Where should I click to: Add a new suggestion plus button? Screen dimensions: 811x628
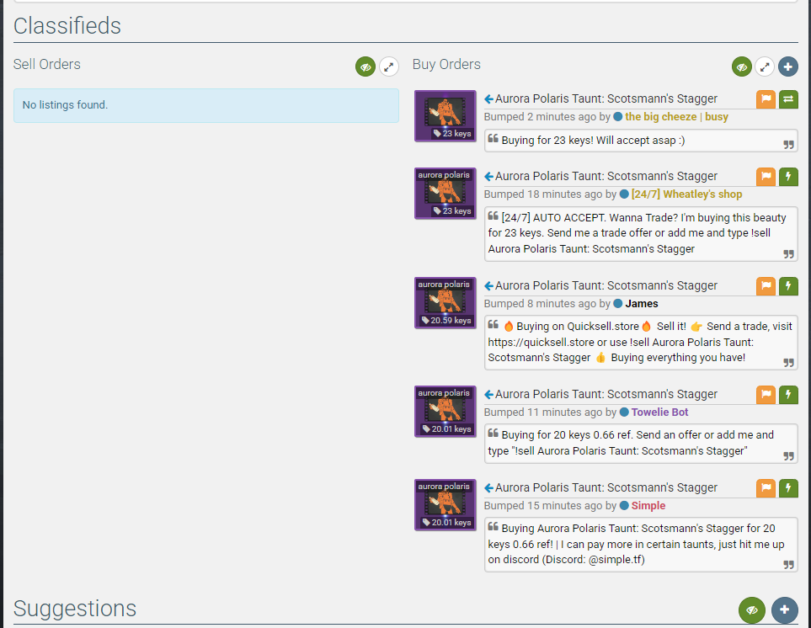point(785,610)
